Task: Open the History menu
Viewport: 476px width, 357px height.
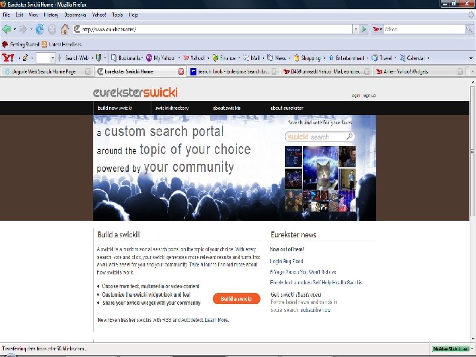Action: point(51,15)
